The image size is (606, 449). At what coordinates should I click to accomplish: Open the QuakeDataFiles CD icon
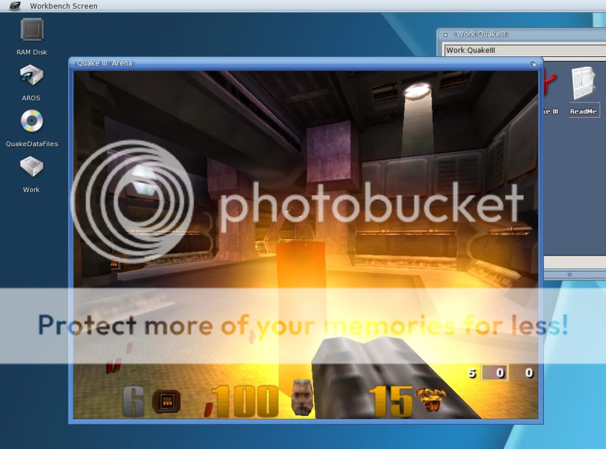click(31, 122)
